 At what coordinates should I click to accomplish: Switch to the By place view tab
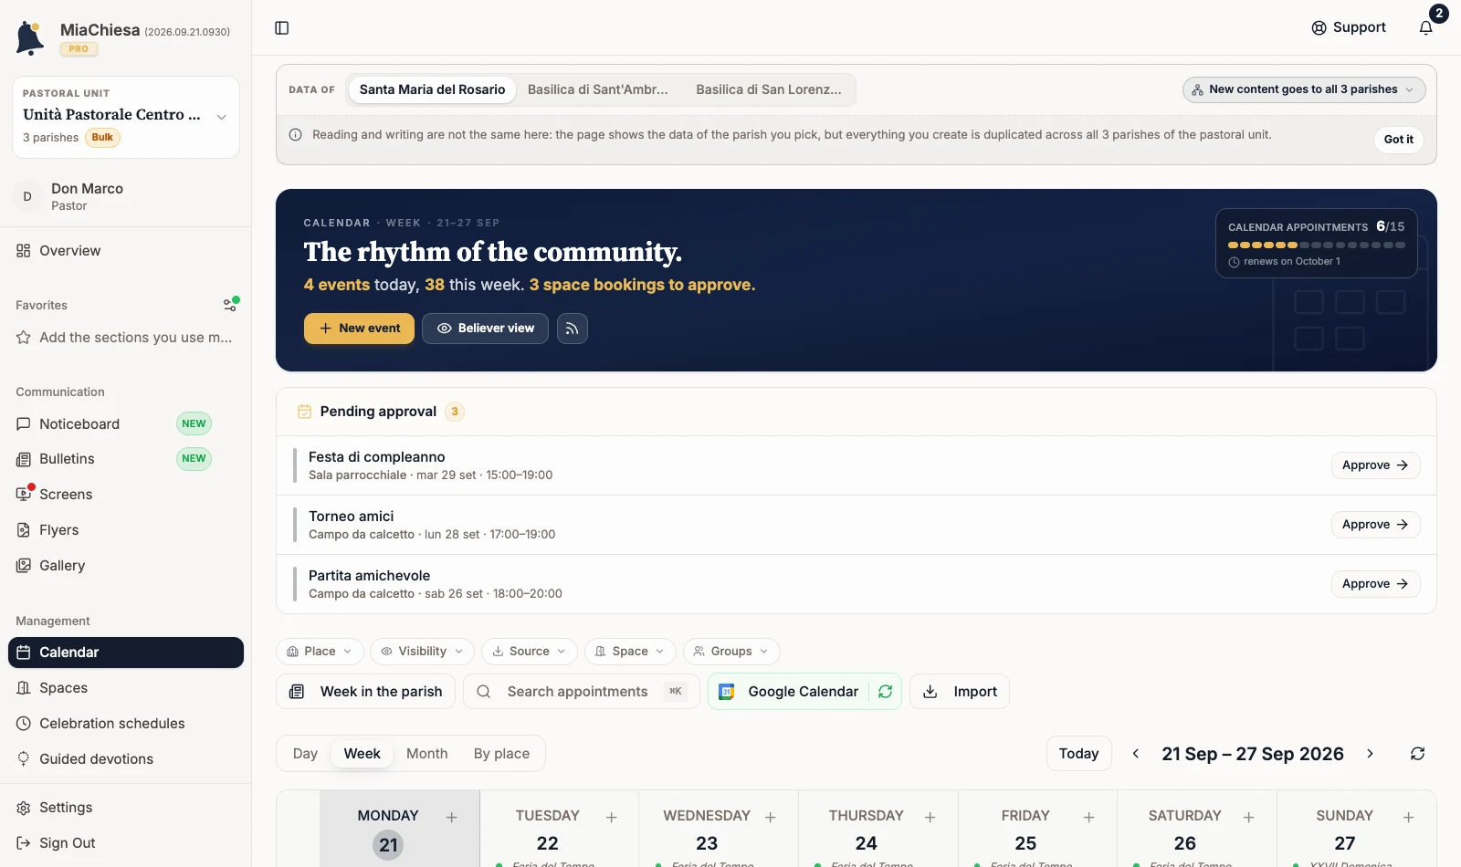click(x=501, y=754)
